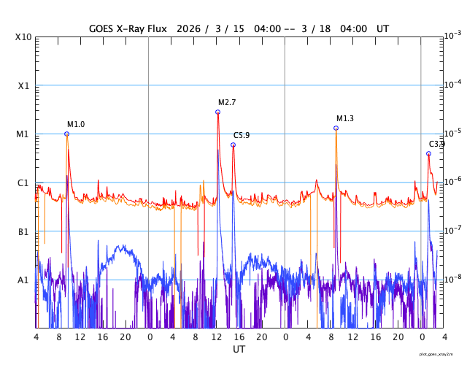
Task: Click the C5.9 flare peak circle marker
Action: (233, 145)
